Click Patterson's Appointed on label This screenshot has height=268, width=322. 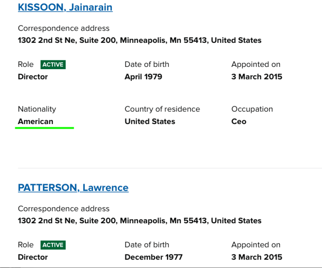coord(256,245)
